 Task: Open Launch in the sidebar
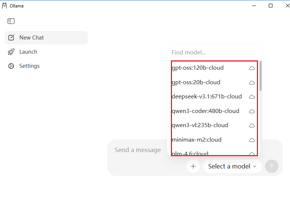pyautogui.click(x=46, y=52)
